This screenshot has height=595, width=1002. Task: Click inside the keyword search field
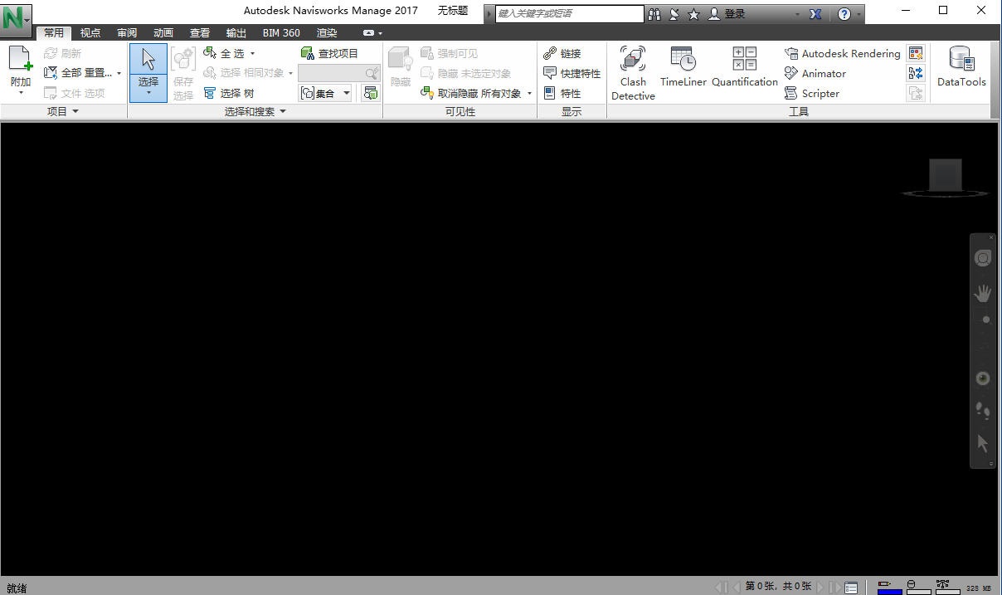pos(568,13)
